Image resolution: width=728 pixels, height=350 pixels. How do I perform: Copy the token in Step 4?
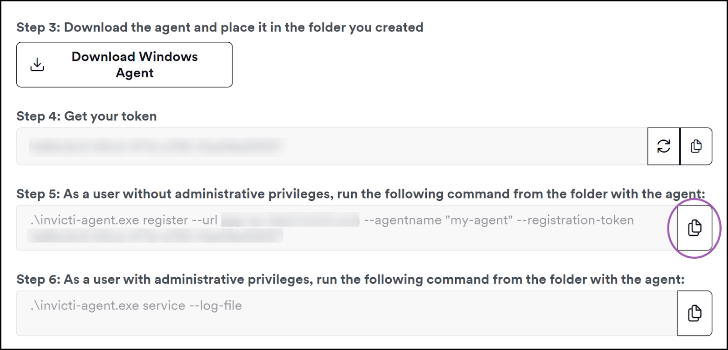tap(696, 146)
